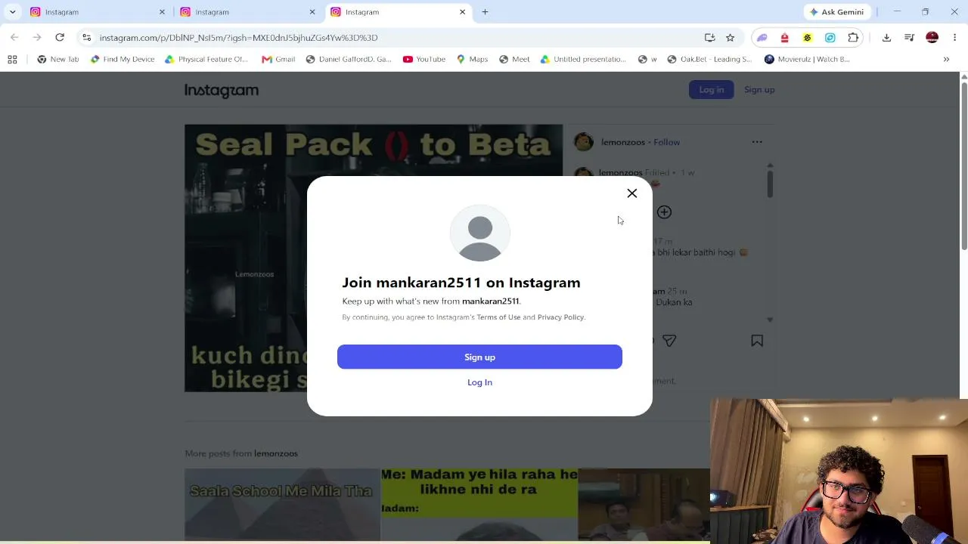968x544 pixels.
Task: Open the Privacy Policy link
Action: coord(560,317)
